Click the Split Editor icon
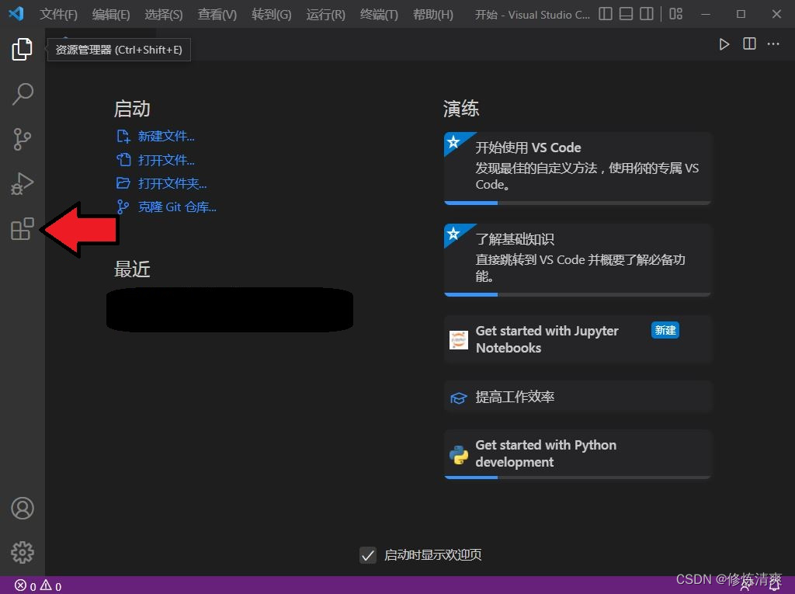Screen dimensions: 795x594 (x=748, y=43)
